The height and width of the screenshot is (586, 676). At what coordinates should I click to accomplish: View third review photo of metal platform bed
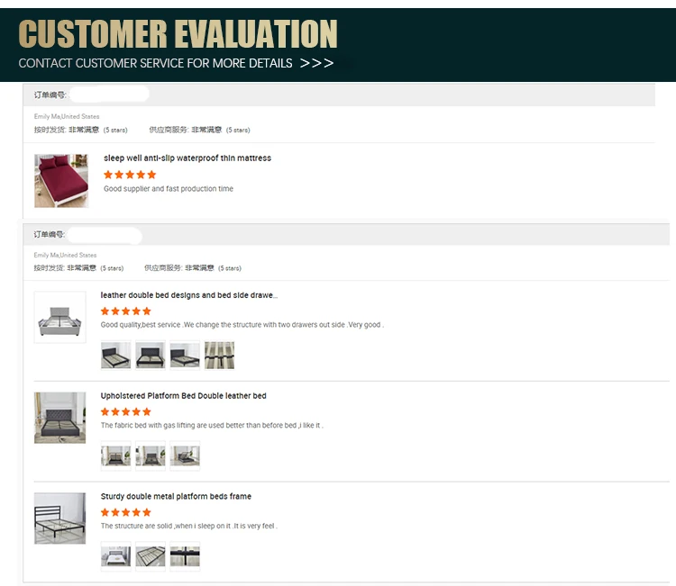[185, 556]
